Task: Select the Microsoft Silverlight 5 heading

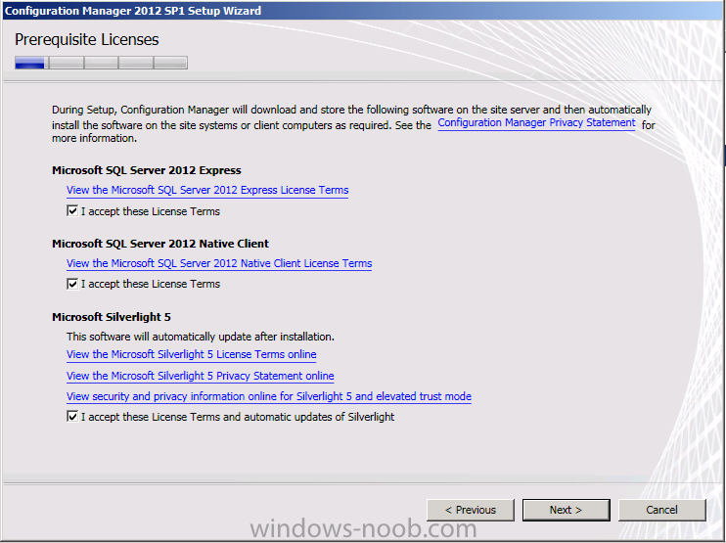Action: coord(112,317)
